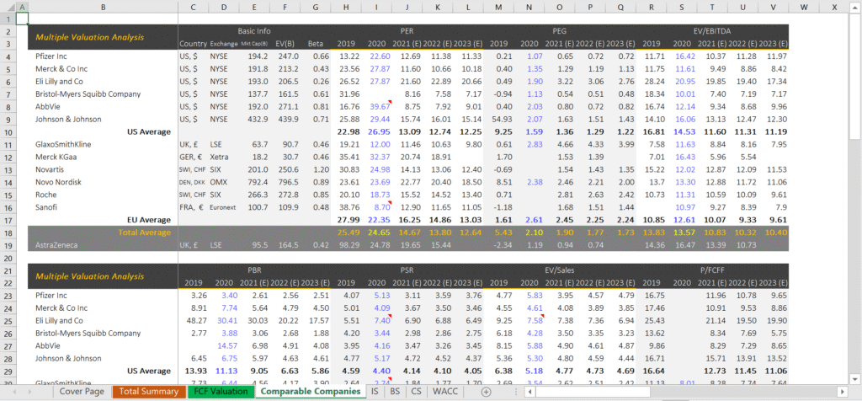Click the add new sheet plus icon

(x=486, y=392)
